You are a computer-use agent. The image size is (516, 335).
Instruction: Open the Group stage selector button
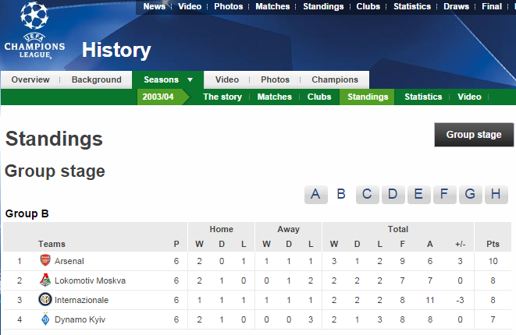pyautogui.click(x=474, y=135)
